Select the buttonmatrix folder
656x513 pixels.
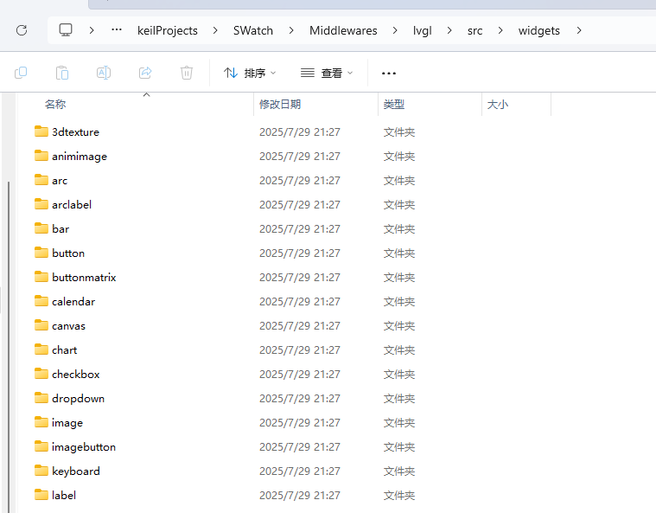tap(83, 278)
